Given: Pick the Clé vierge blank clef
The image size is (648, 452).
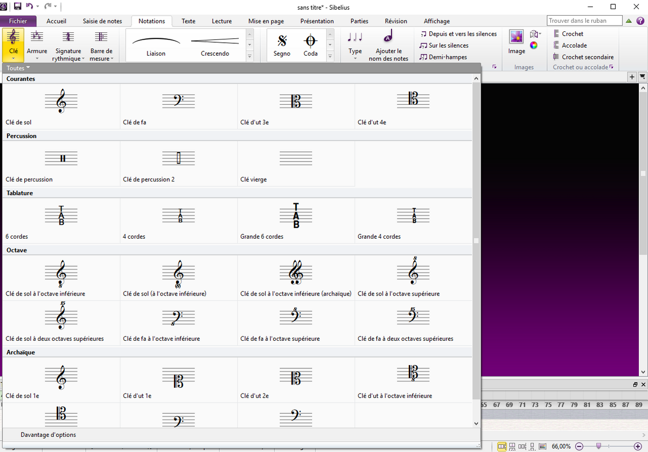Looking at the screenshot, I should tap(296, 164).
